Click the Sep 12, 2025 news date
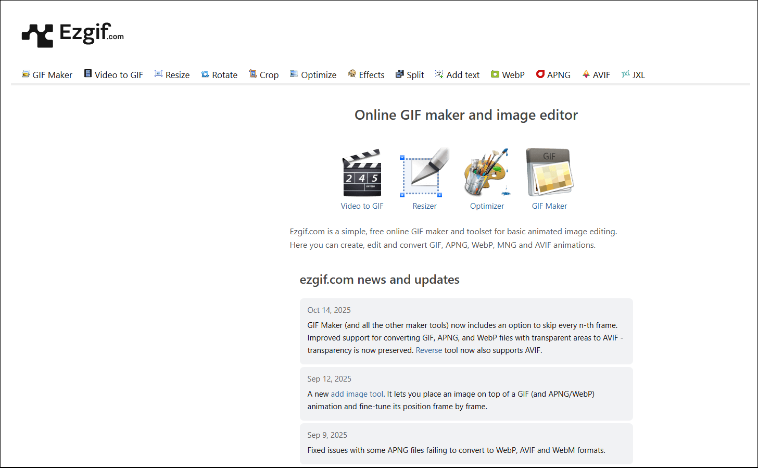 click(x=330, y=379)
